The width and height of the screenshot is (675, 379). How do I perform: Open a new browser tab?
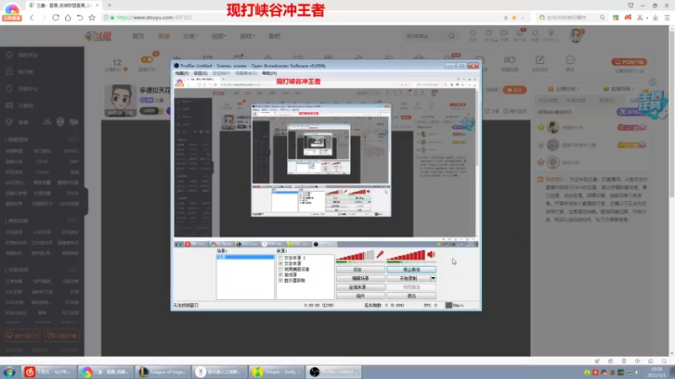tap(110, 5)
